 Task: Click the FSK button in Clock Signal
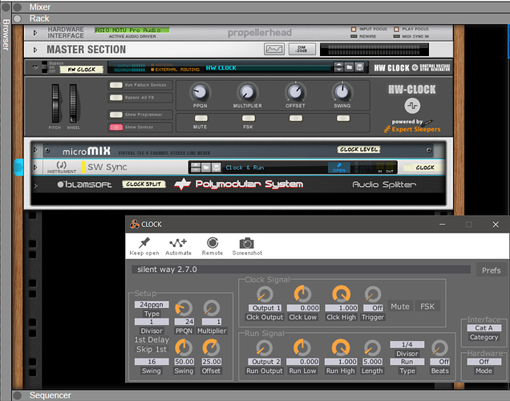coord(427,306)
